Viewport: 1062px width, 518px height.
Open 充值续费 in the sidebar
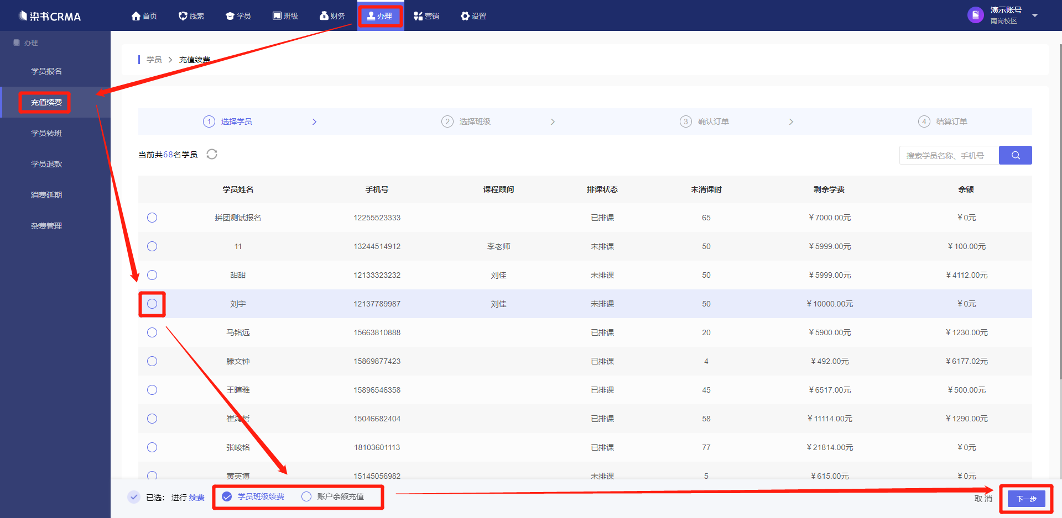(x=46, y=102)
